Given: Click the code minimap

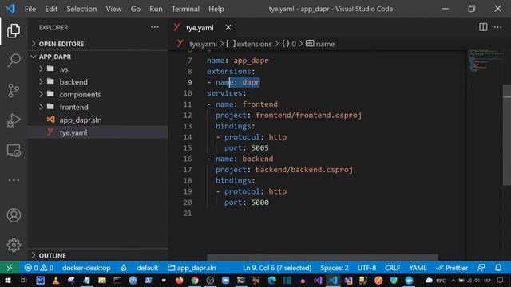Looking at the screenshot, I should pos(485,61).
